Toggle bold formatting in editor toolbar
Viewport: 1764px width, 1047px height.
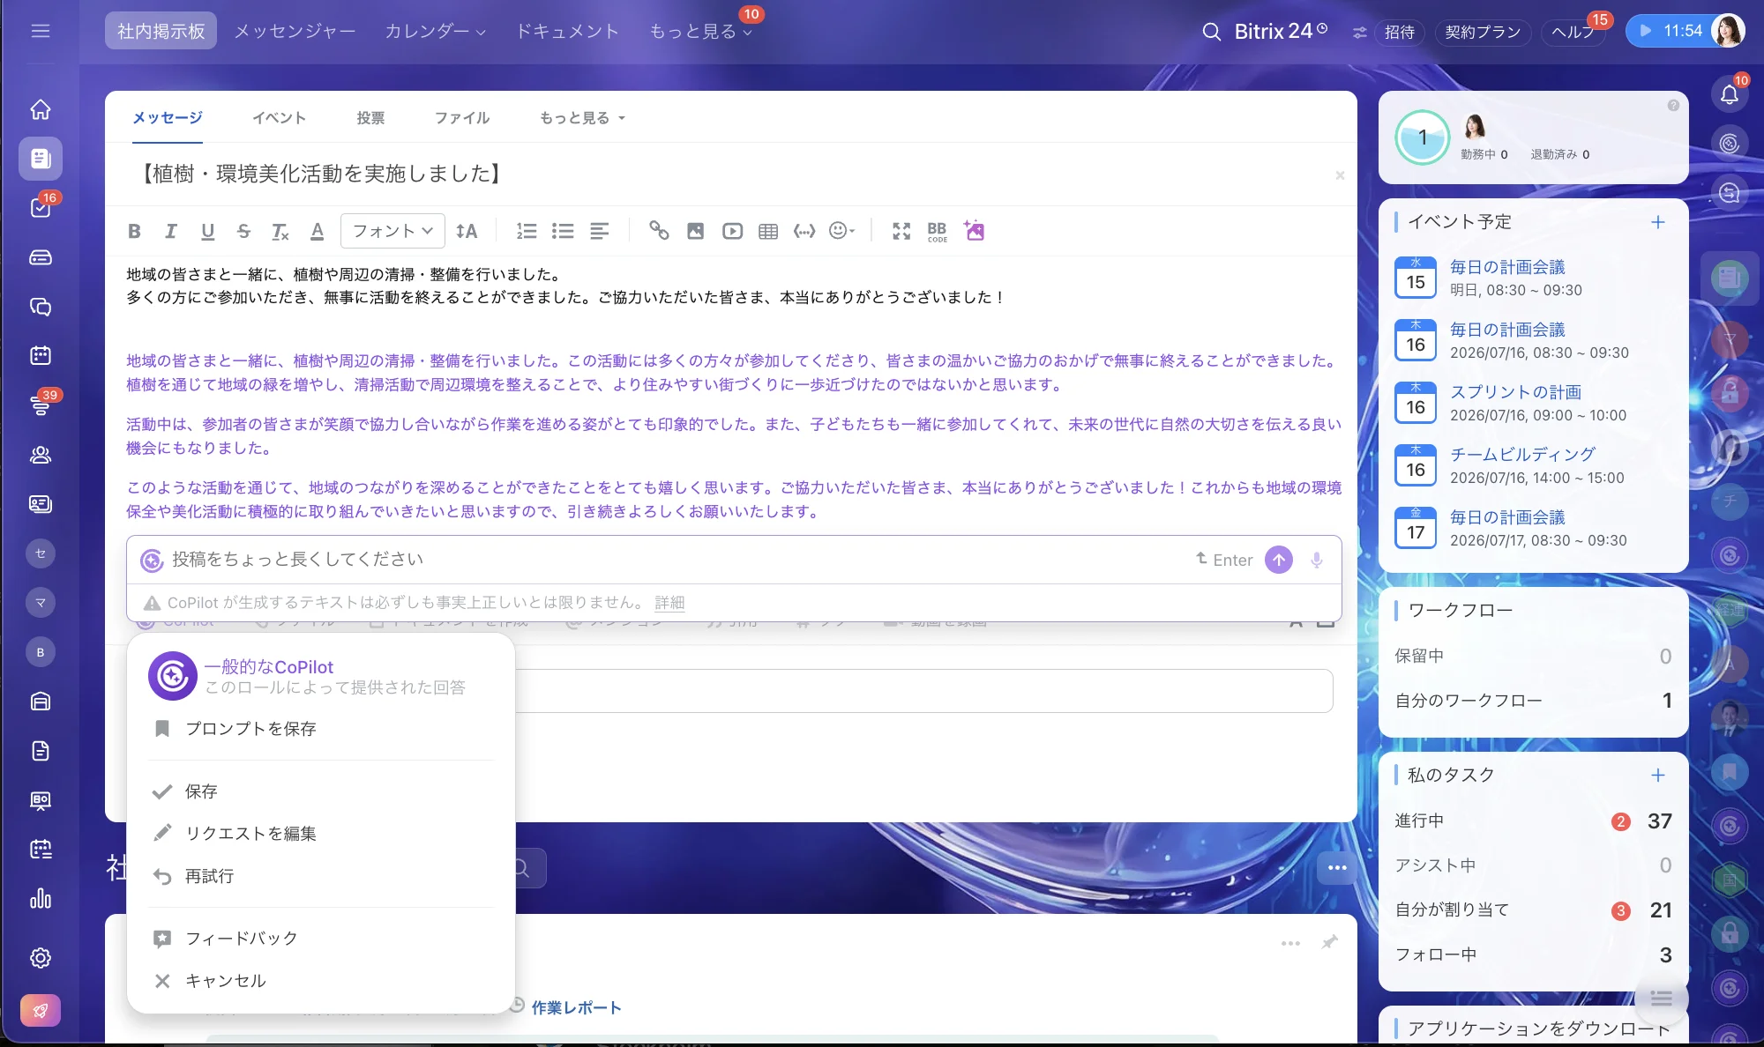[x=134, y=231]
